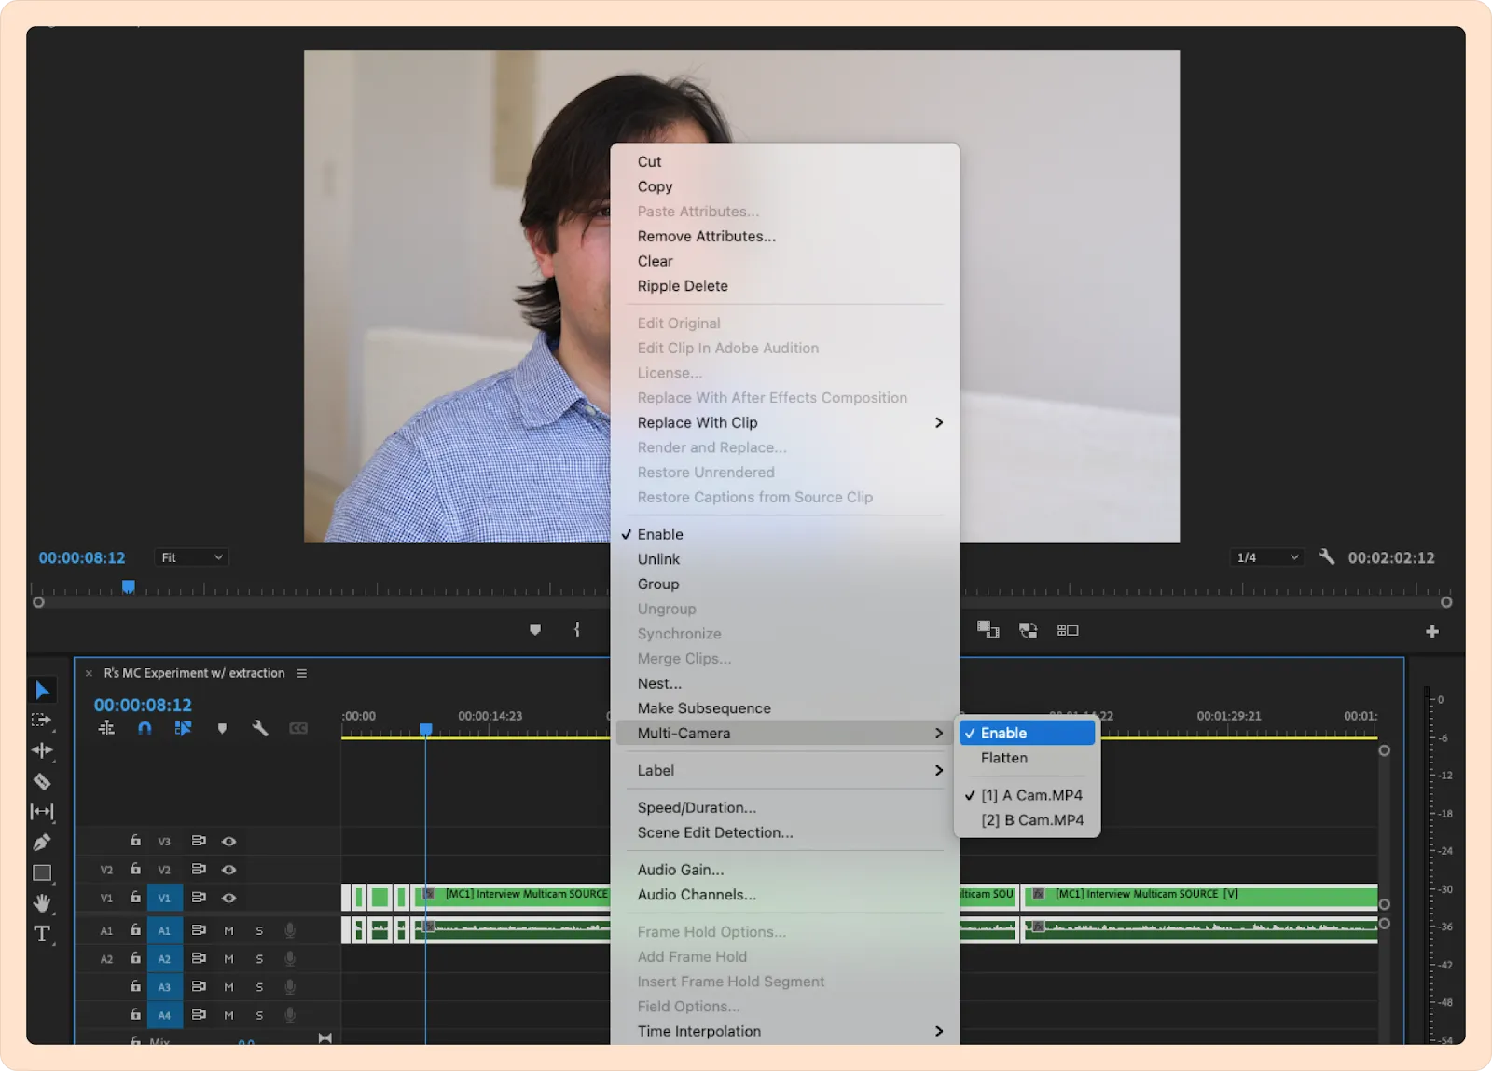Open Program Monitor settings wrench
This screenshot has height=1071, width=1492.
(1327, 557)
